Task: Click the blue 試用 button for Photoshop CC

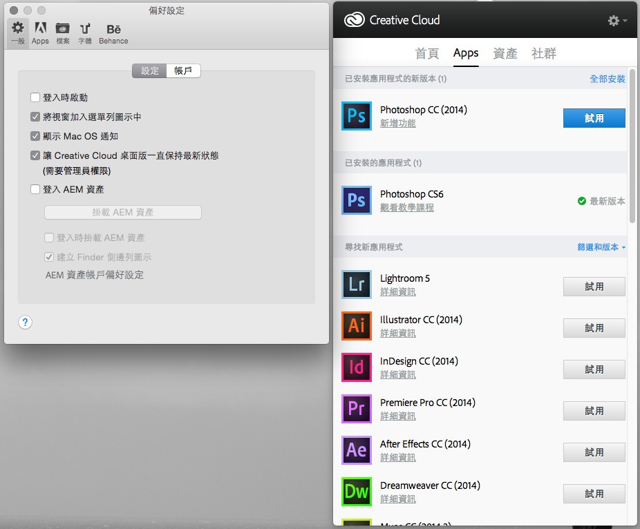Action: (x=594, y=118)
